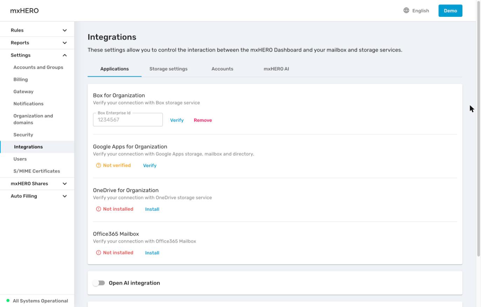Open S/MIME Certificates settings
481x307 pixels.
click(x=37, y=171)
